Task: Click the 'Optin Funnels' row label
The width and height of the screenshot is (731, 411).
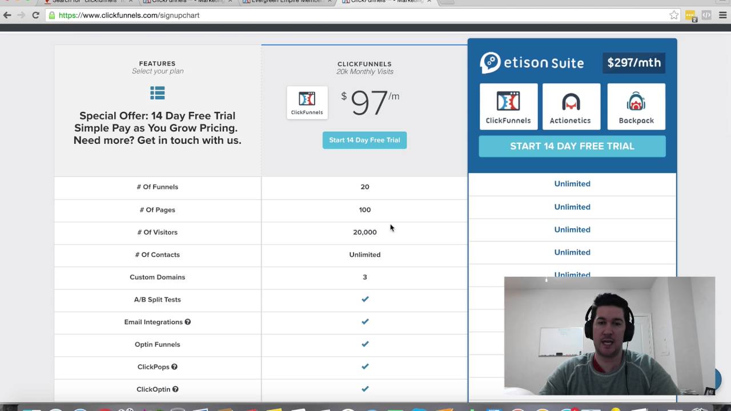Action: [x=157, y=344]
